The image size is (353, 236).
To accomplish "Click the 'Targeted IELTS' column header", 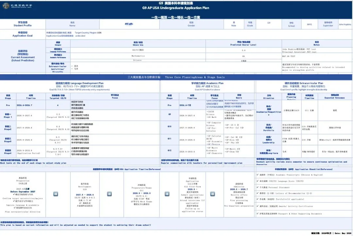I will pyautogui.click(x=58, y=97).
